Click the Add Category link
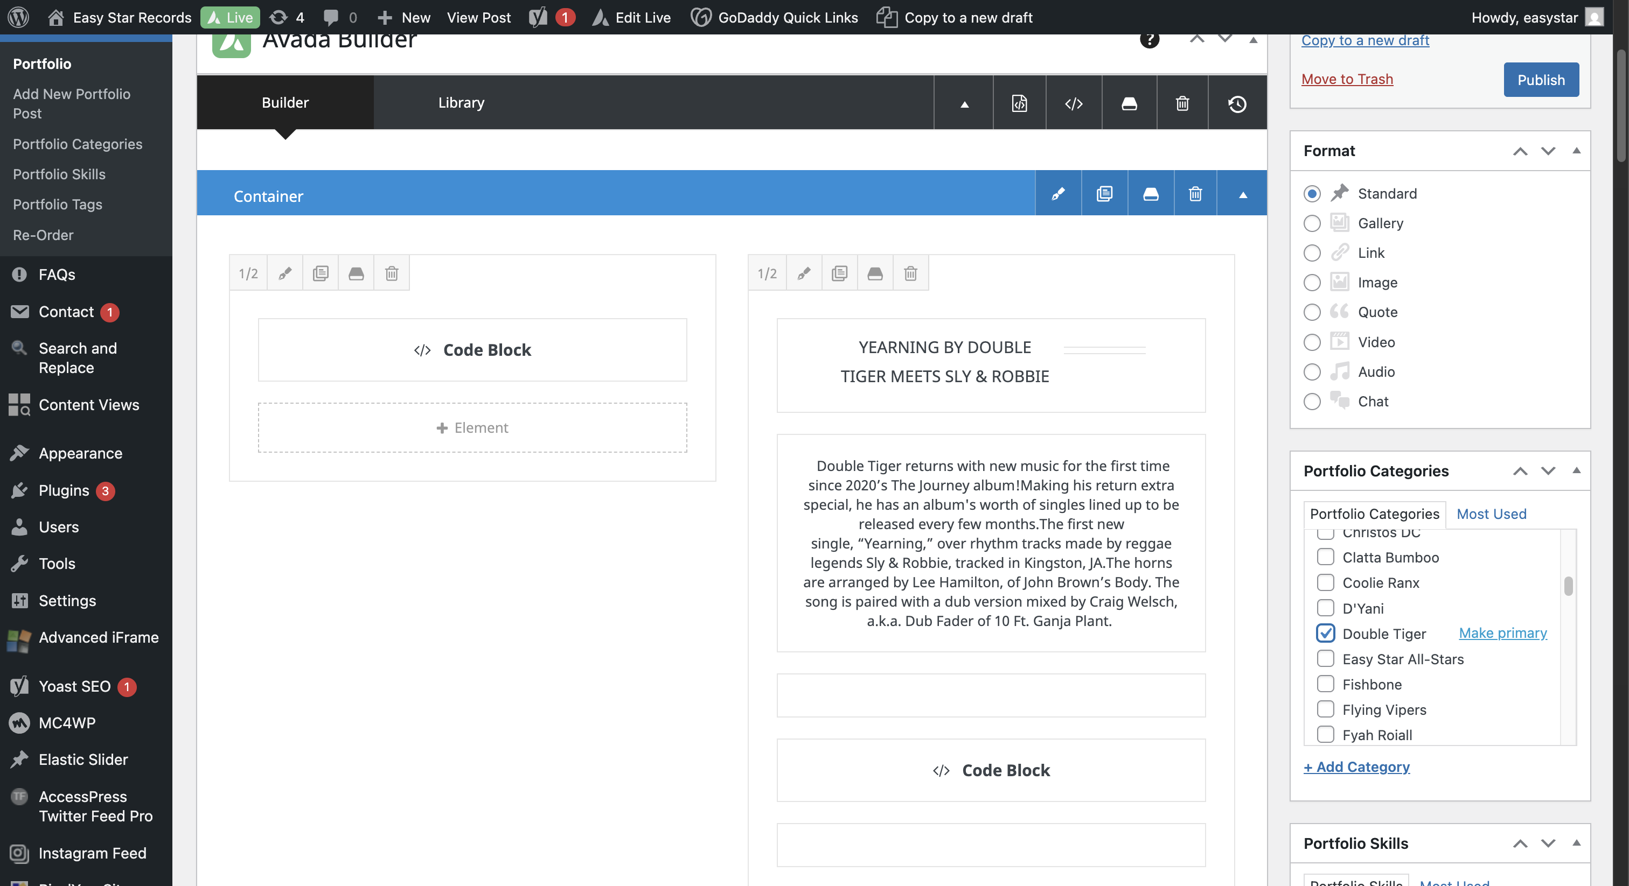Viewport: 1629px width, 886px height. [1356, 767]
